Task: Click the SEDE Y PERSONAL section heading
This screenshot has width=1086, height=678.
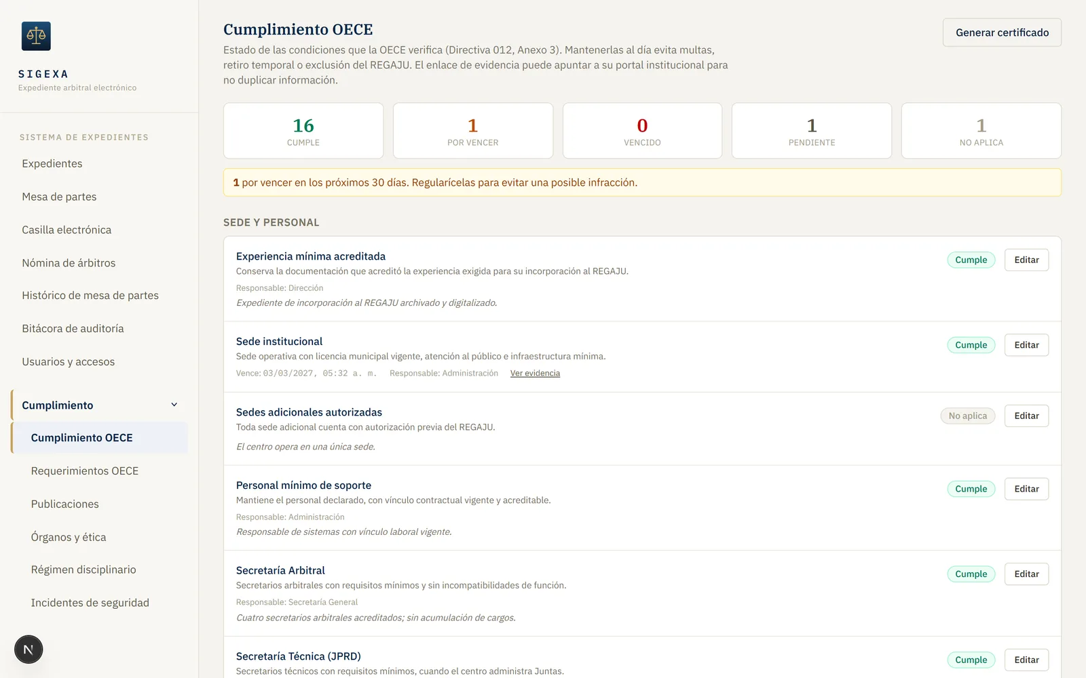Action: 271,222
